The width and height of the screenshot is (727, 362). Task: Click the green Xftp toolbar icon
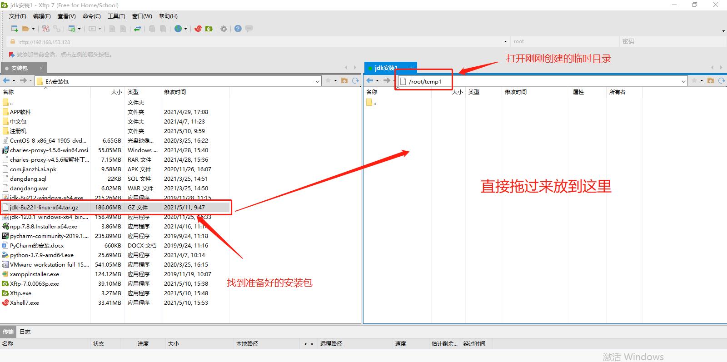click(x=209, y=29)
